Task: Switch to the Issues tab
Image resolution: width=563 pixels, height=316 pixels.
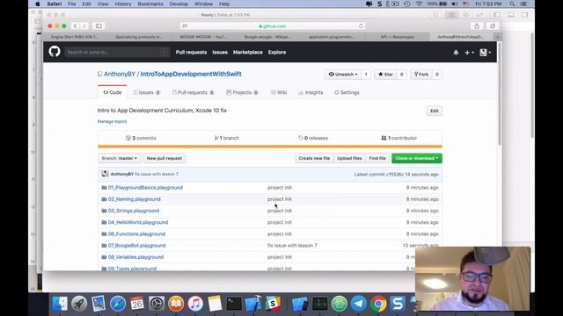Action: click(146, 92)
